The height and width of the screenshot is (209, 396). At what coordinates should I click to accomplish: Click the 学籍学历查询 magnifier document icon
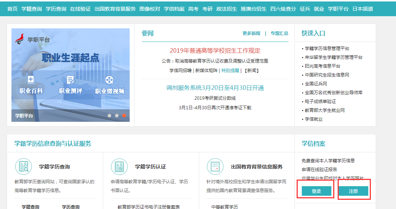tap(24, 166)
